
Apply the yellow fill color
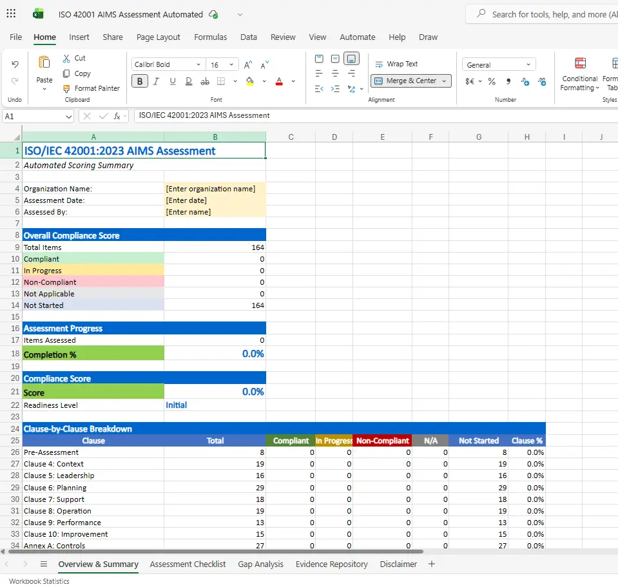249,81
